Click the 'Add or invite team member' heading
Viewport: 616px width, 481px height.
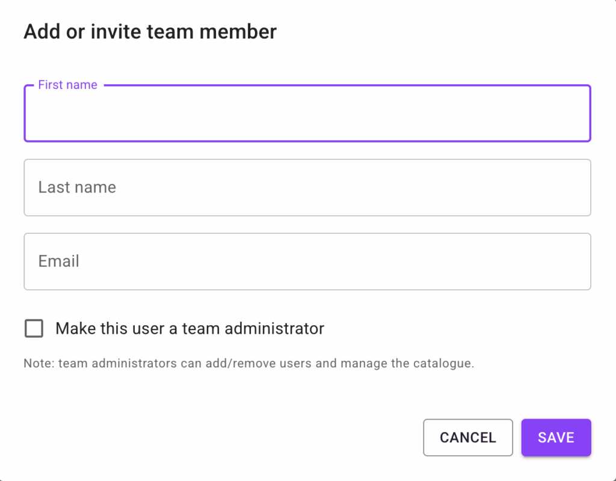pyautogui.click(x=150, y=32)
